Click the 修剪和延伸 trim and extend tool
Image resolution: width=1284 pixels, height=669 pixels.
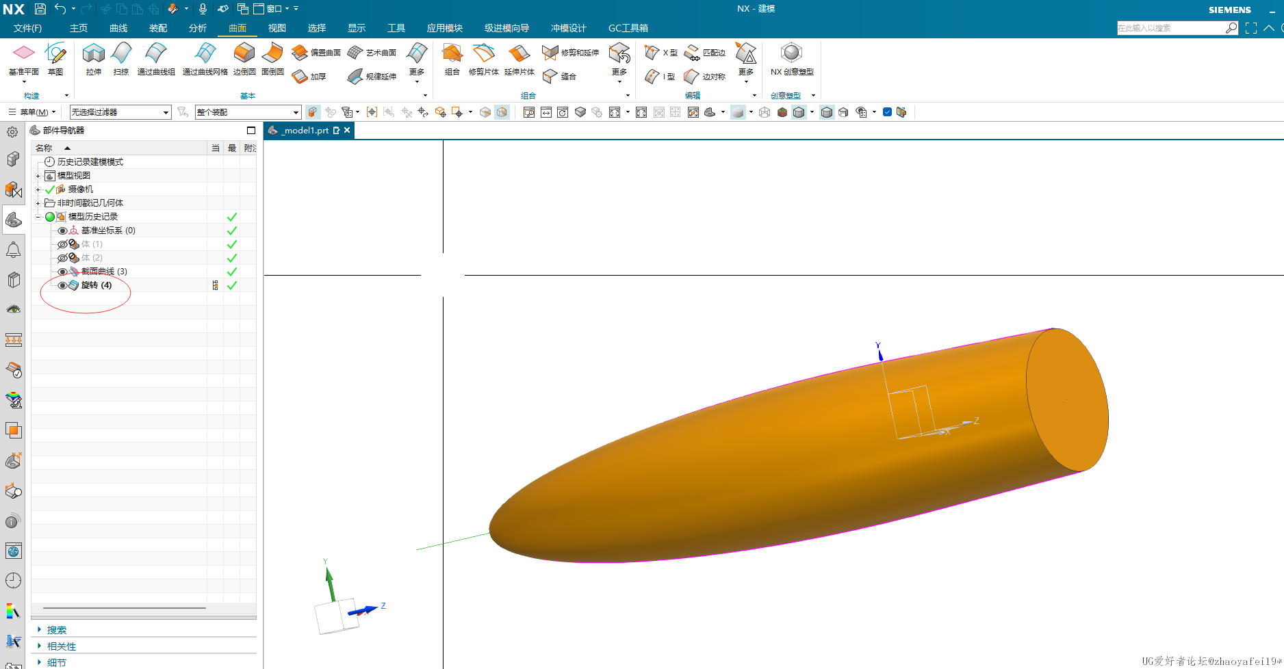(570, 53)
